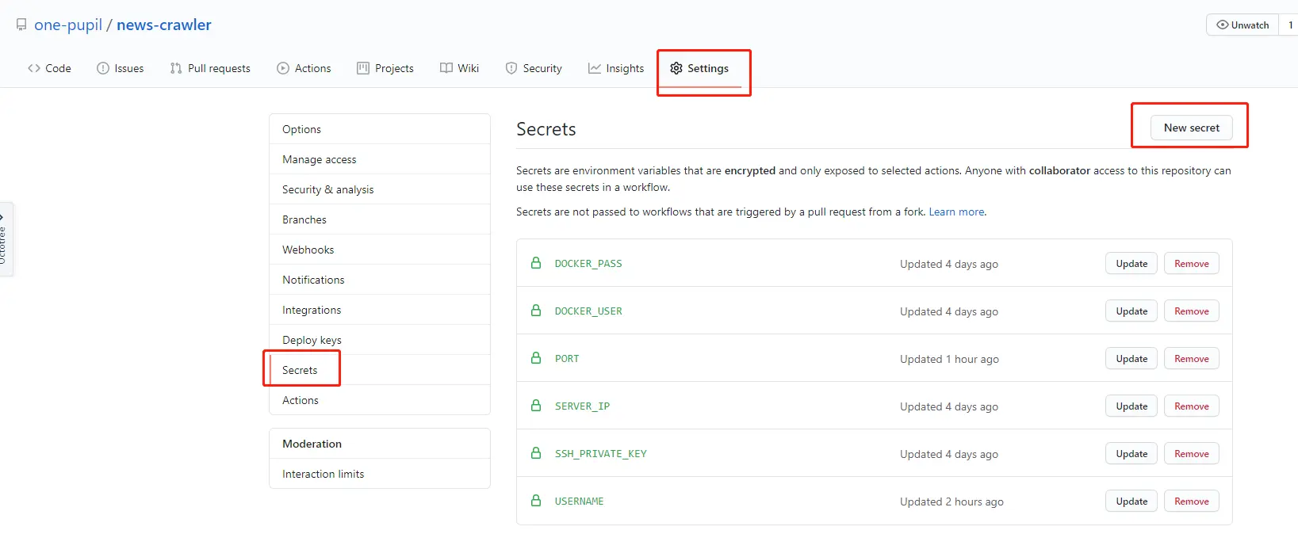Click the Settings gear icon
The image size is (1298, 553).
676,68
